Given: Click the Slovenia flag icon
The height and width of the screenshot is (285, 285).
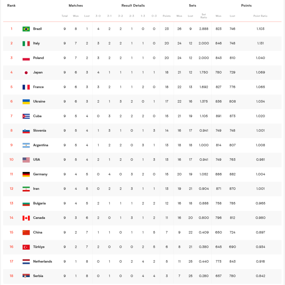Looking at the screenshot, I should [x=26, y=131].
